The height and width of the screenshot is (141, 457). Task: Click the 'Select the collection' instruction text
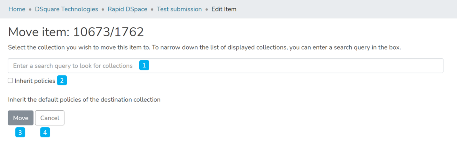(x=204, y=48)
